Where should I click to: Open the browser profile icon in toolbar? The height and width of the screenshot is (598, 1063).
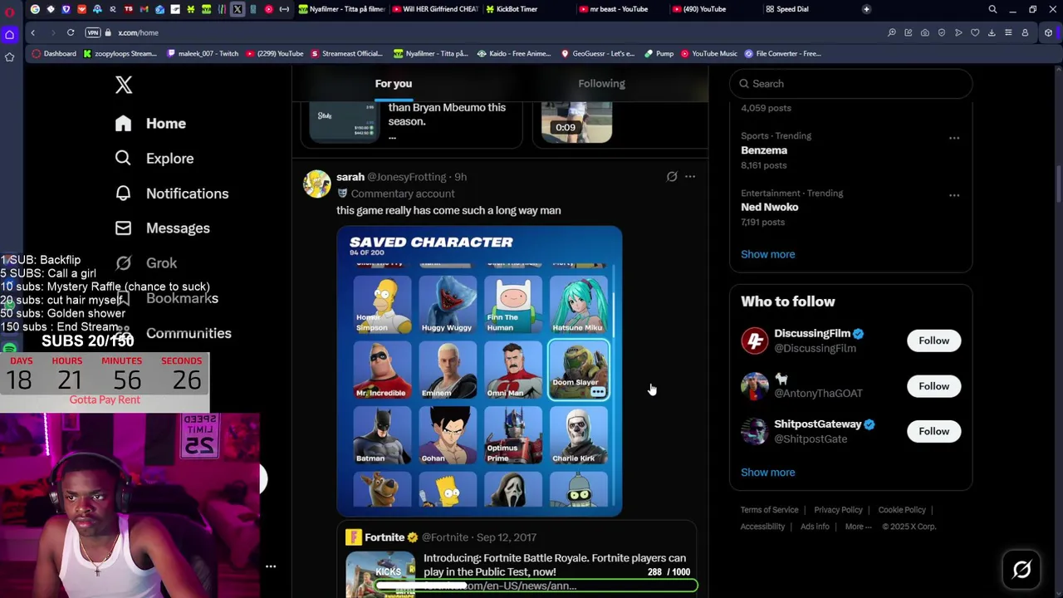point(1025,32)
